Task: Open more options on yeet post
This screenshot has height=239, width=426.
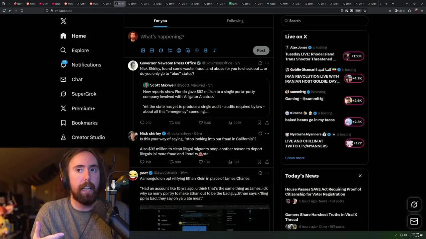Action: tap(267, 173)
